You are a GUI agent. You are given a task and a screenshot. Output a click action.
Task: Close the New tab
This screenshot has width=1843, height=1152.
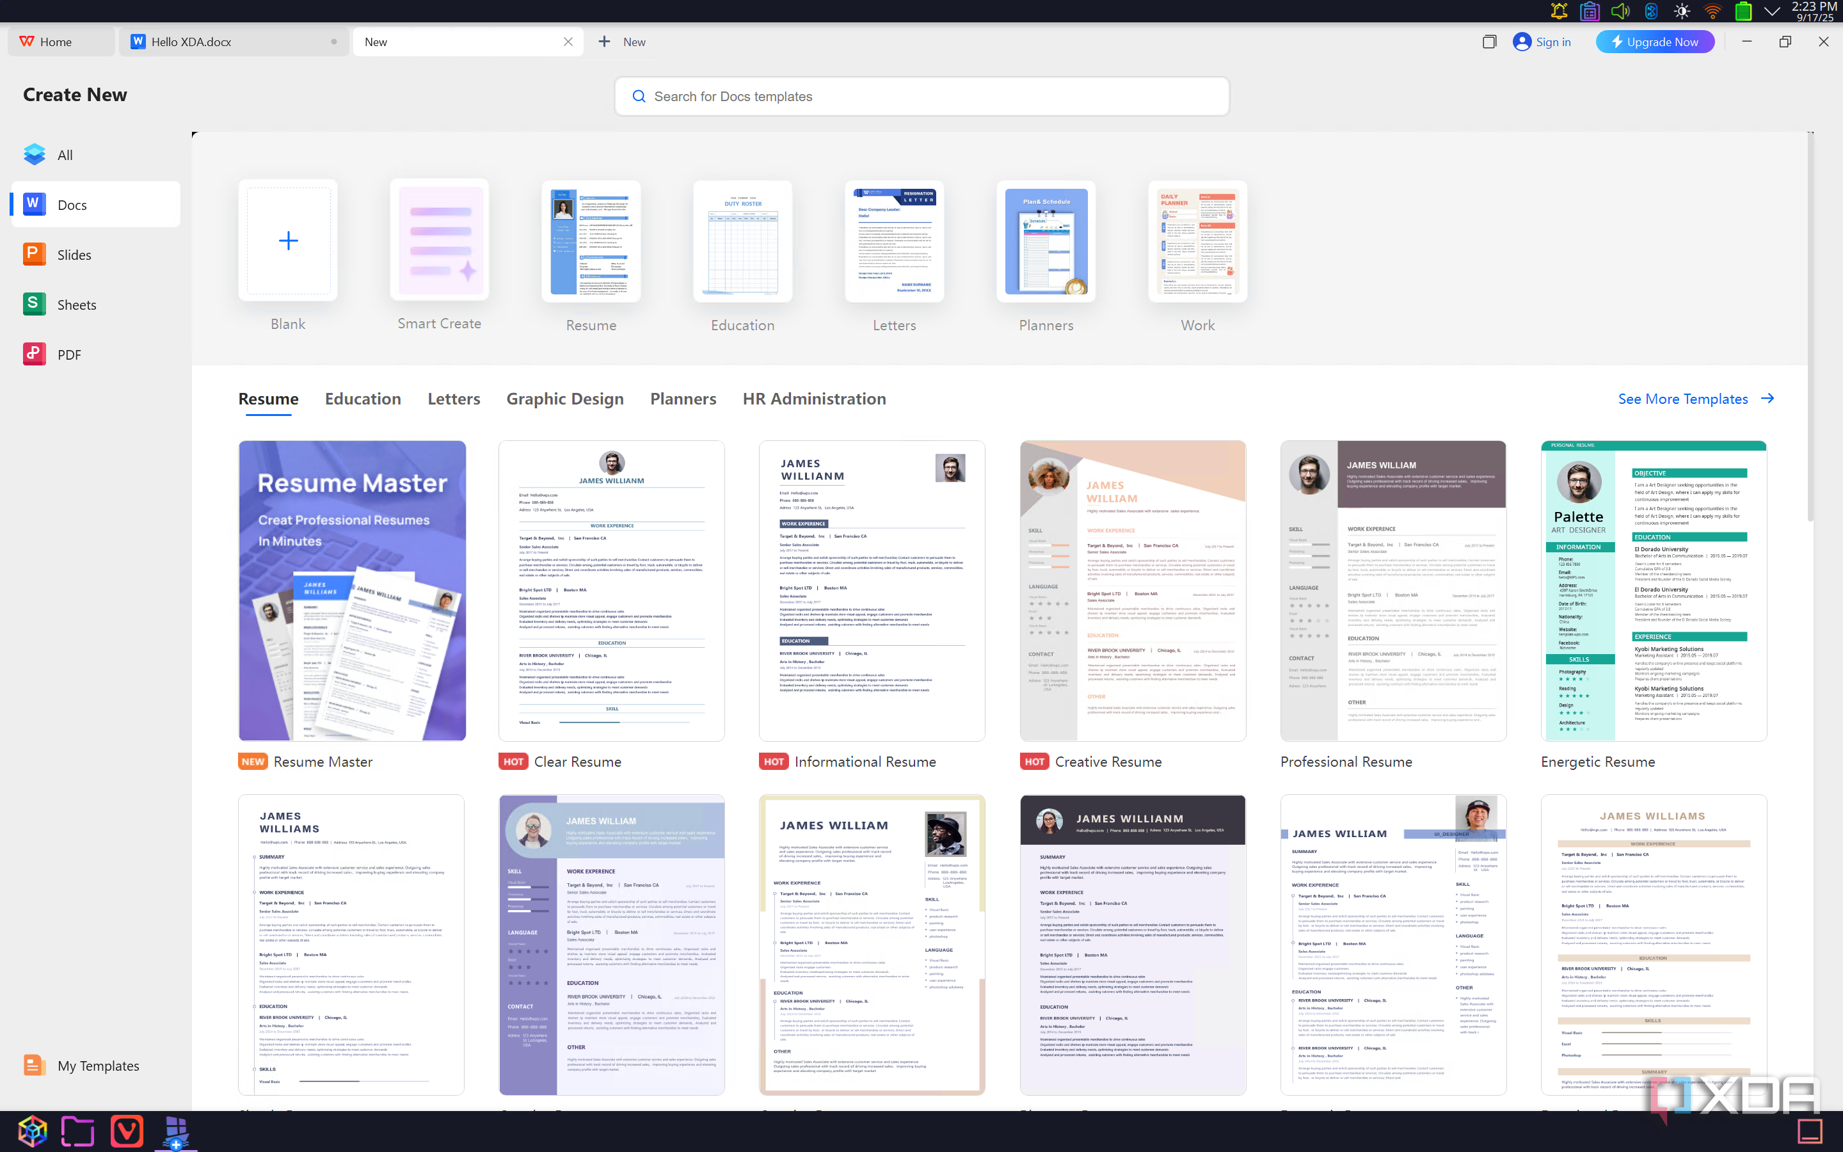coord(568,42)
